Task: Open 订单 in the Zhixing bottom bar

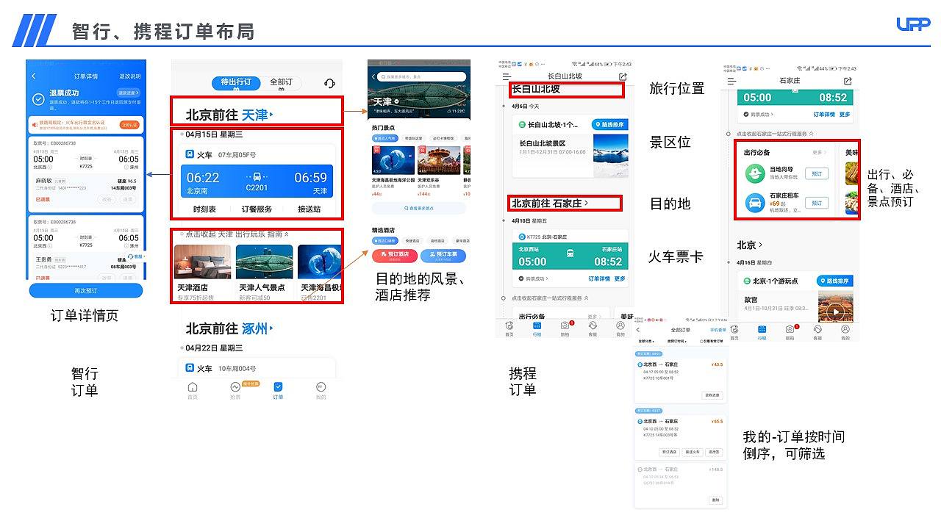Action: point(278,389)
